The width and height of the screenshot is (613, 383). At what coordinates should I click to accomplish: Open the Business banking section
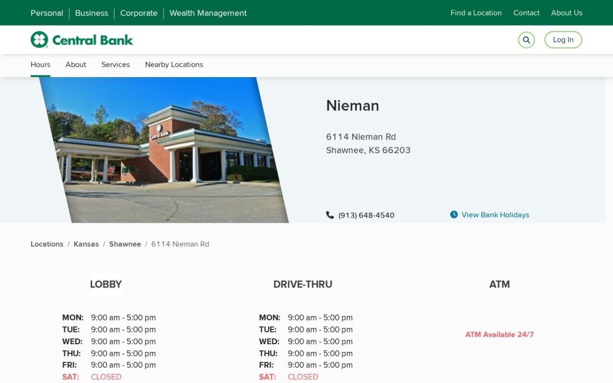(91, 13)
